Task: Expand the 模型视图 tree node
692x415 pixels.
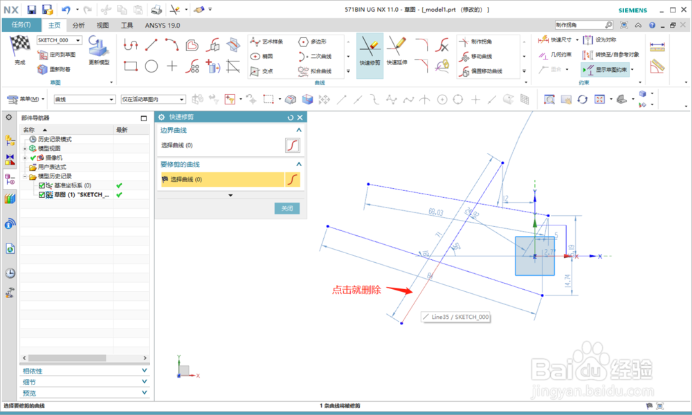Action: point(25,149)
